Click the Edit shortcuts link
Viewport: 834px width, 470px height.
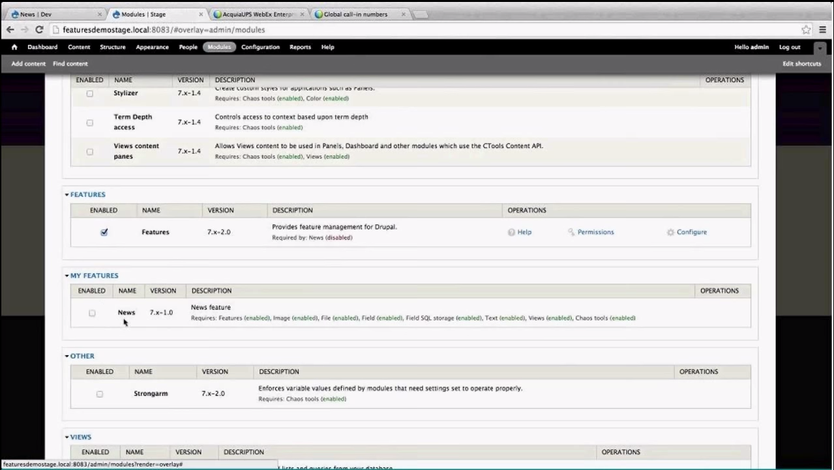[x=801, y=64]
